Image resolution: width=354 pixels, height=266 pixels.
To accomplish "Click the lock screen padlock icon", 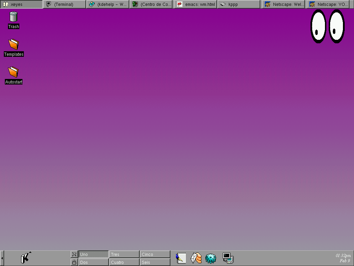I will point(74,262).
